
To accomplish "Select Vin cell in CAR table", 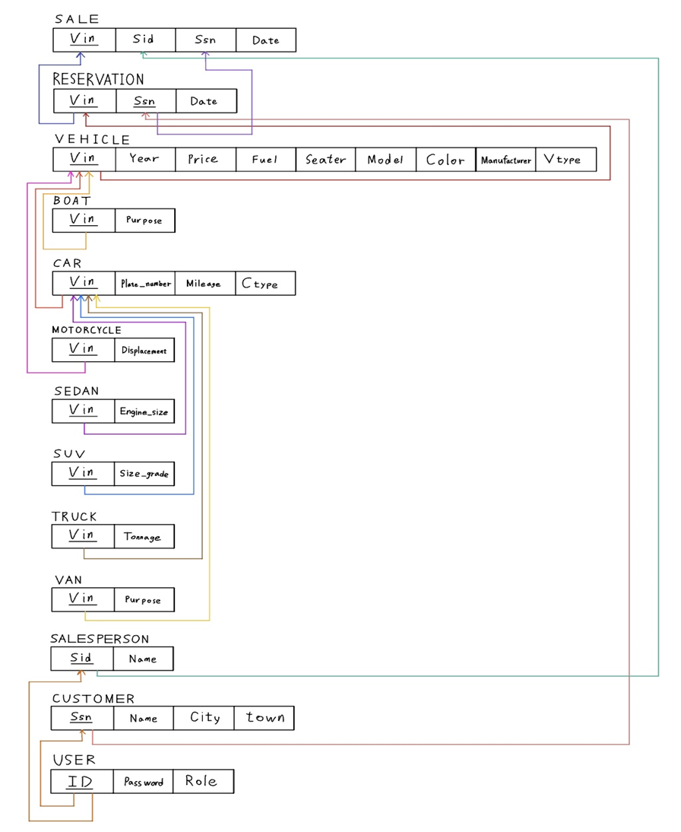I will pyautogui.click(x=84, y=283).
